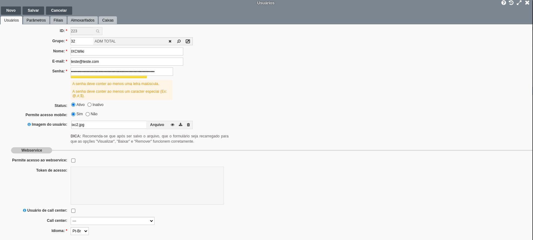Viewport: 533px width, 240px height.
Task: Click the image filename field ixc2.jpg
Action: tap(109, 125)
